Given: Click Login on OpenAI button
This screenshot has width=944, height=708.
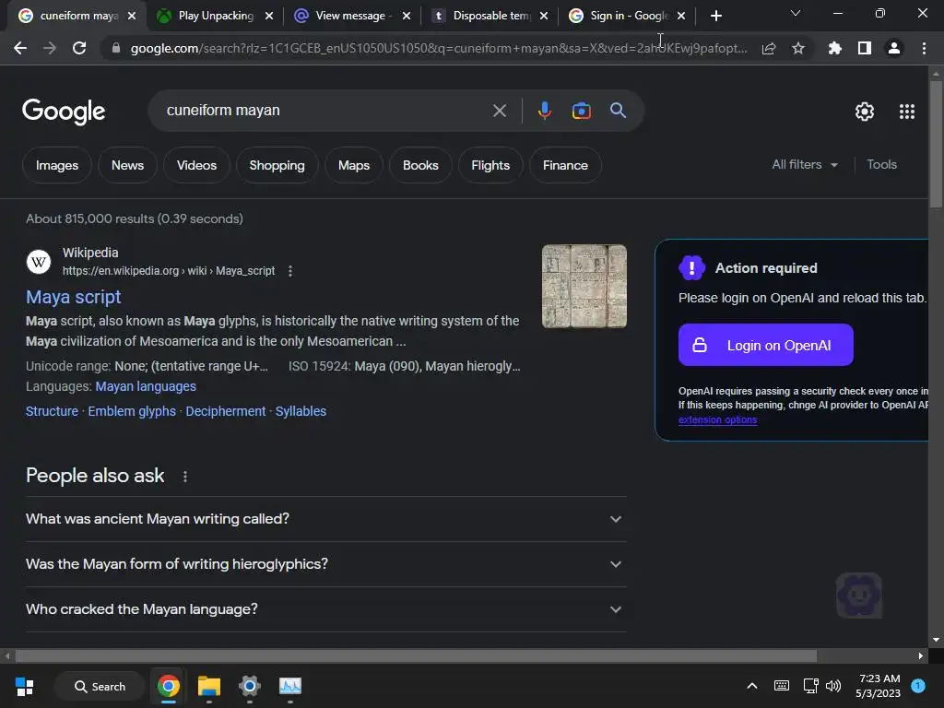Looking at the screenshot, I should [766, 345].
